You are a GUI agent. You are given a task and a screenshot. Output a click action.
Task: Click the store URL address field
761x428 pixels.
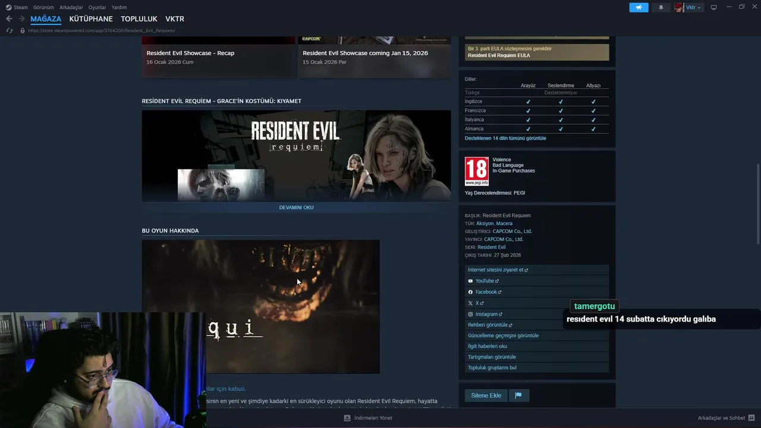(102, 30)
